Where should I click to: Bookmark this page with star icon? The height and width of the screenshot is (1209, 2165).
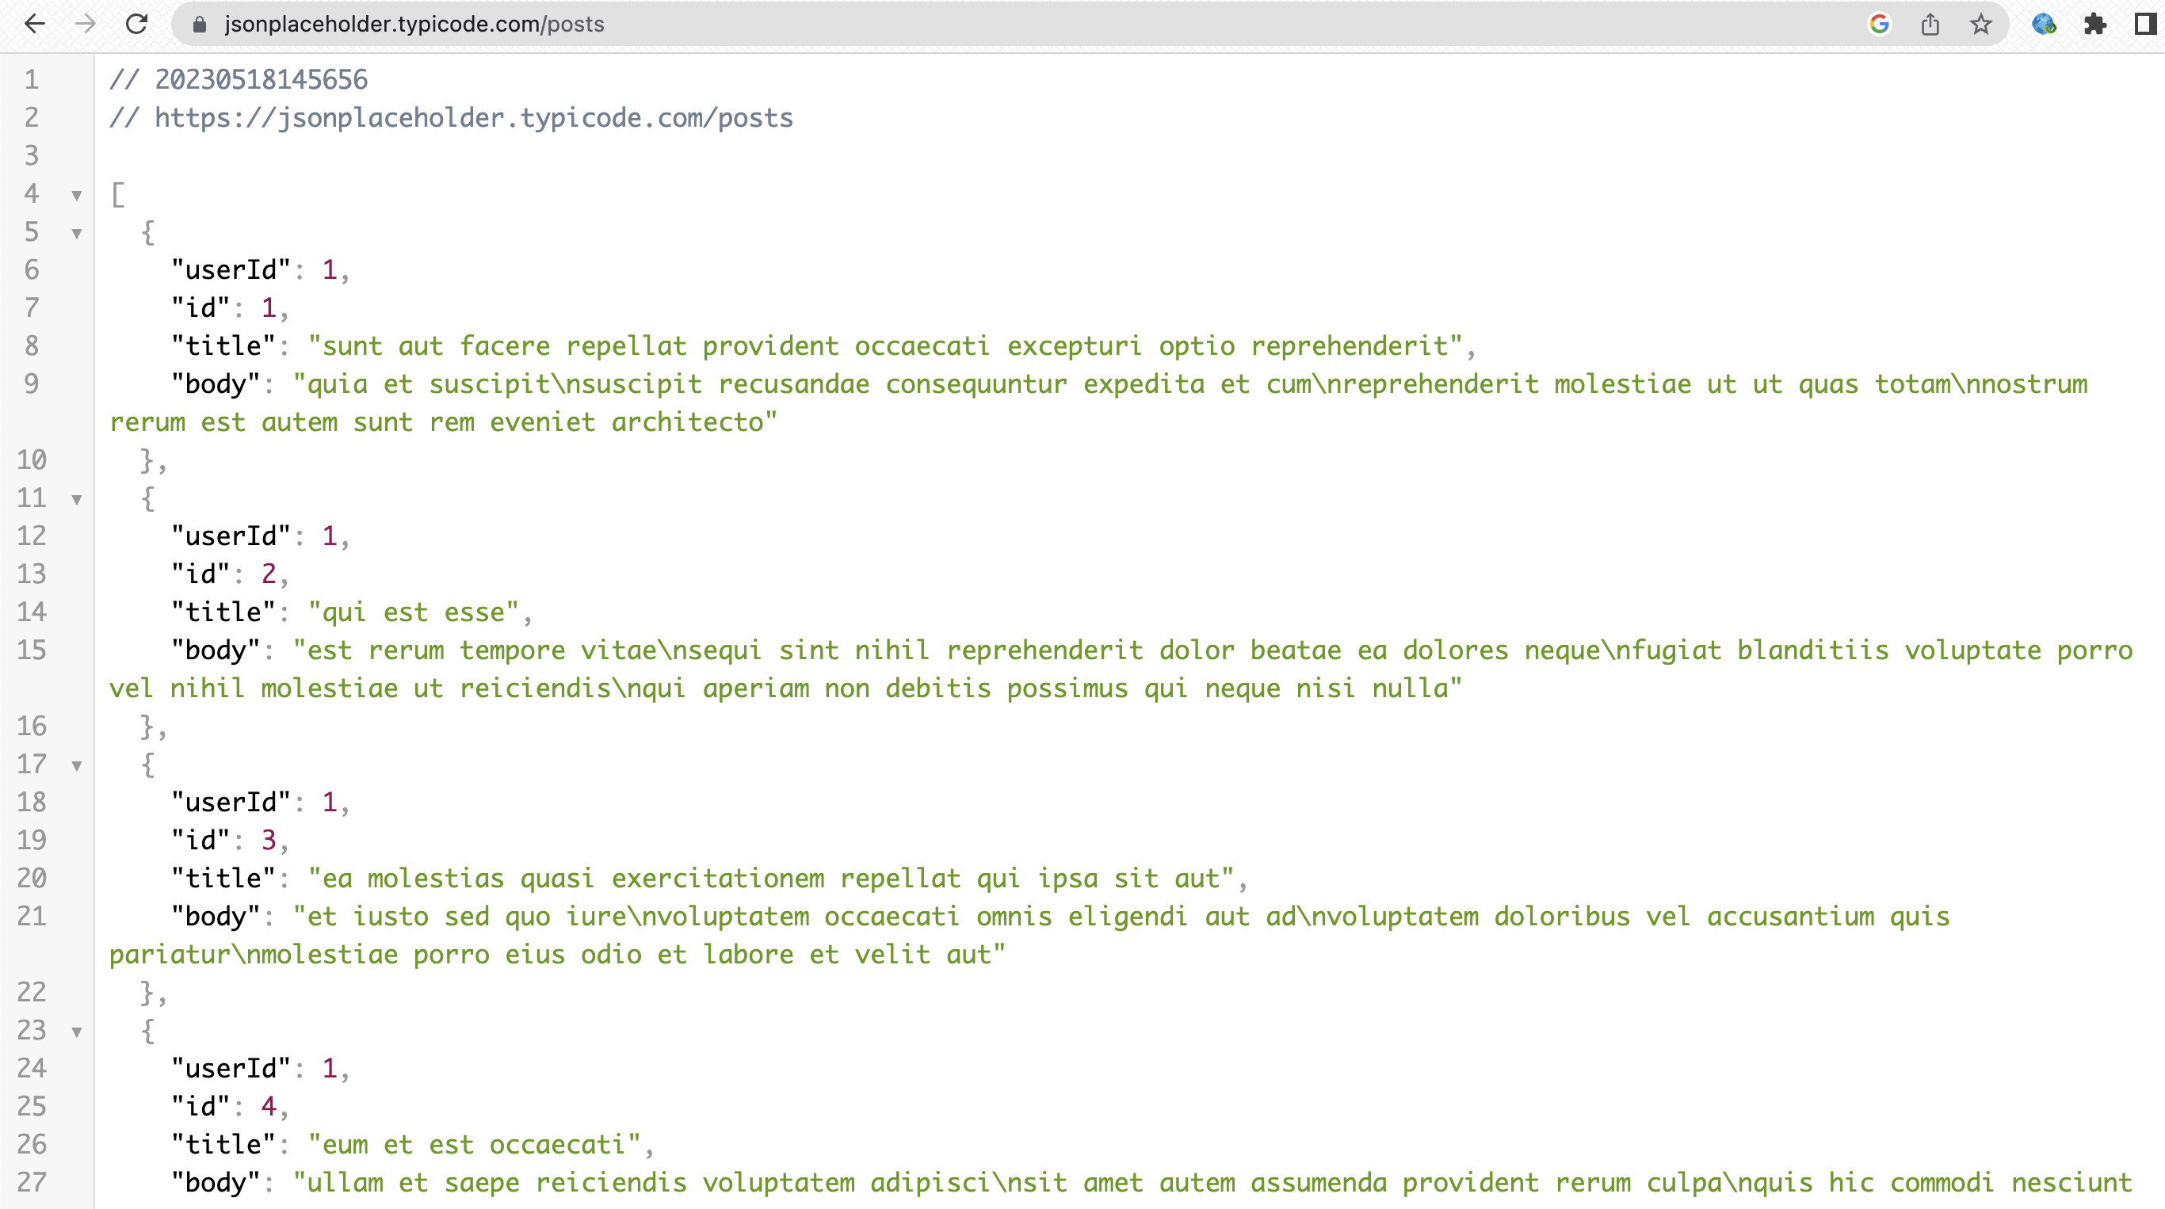pos(1980,24)
